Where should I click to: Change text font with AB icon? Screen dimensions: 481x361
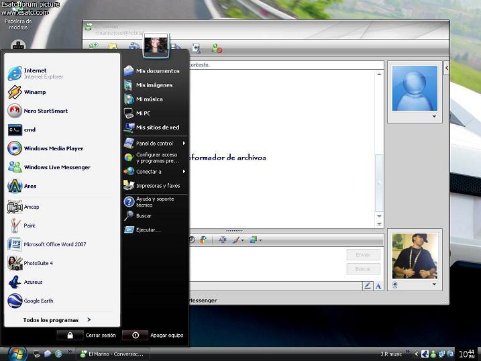[223, 240]
